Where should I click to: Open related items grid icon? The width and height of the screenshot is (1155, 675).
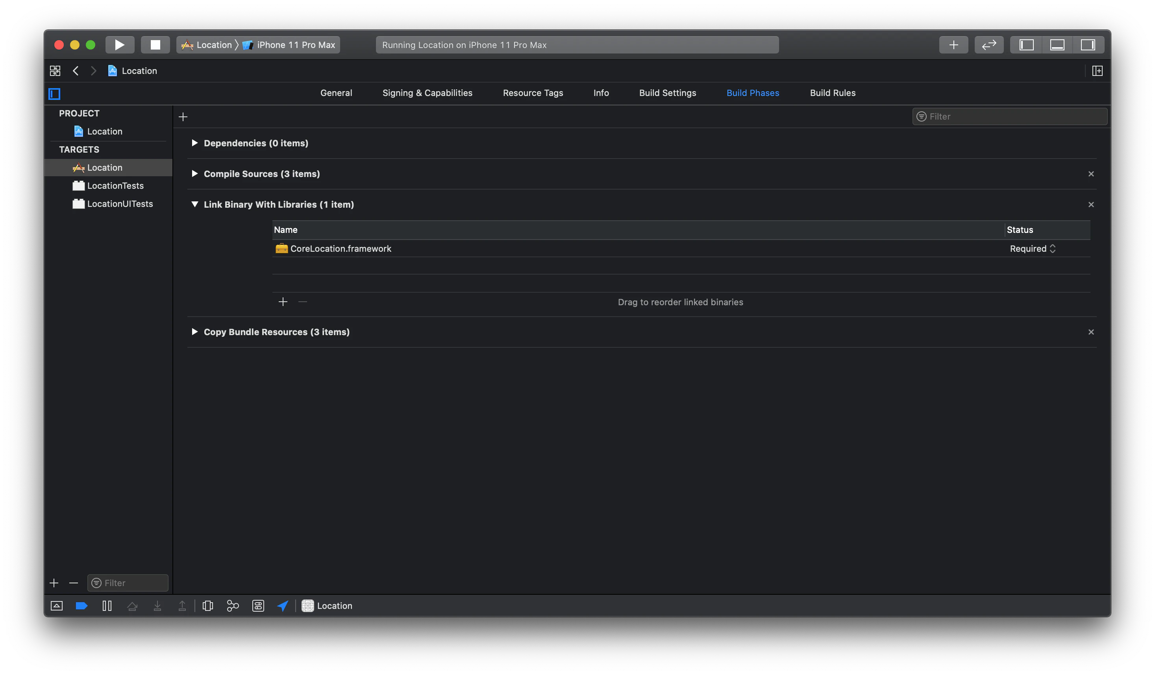point(55,70)
